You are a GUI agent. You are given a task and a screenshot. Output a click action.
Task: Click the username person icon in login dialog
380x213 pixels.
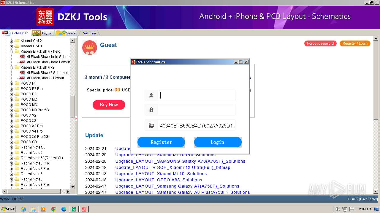coord(151,95)
